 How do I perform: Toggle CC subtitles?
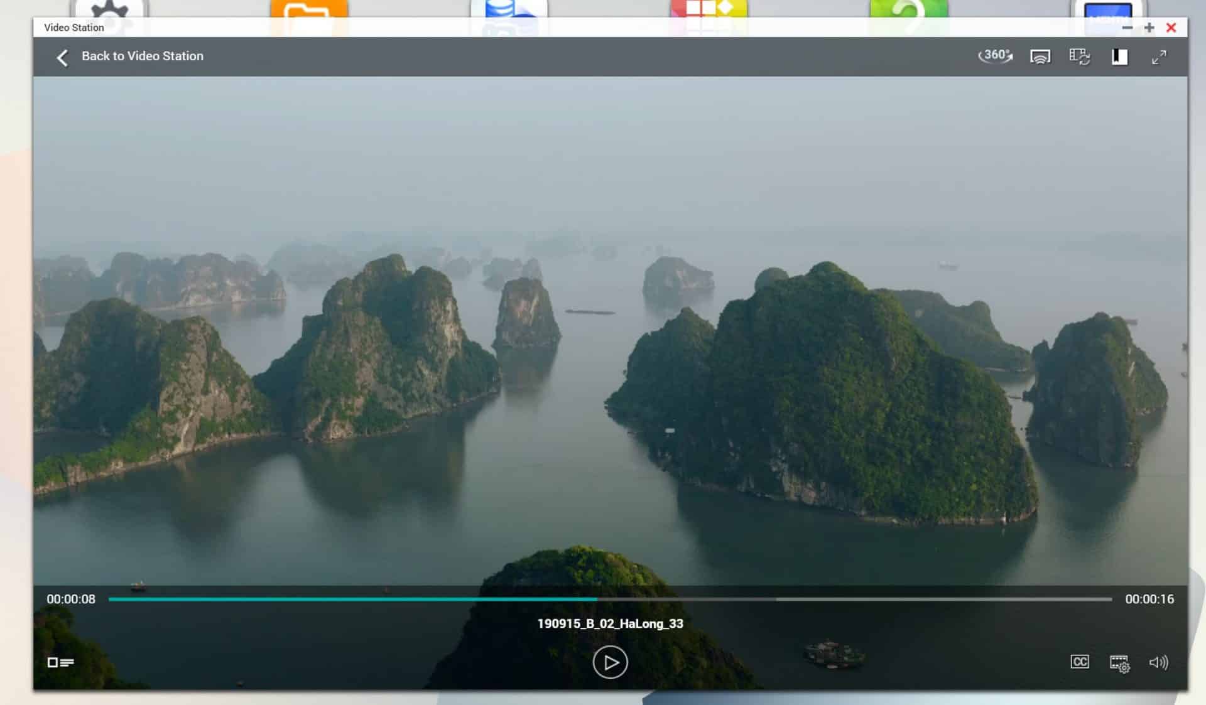coord(1080,662)
